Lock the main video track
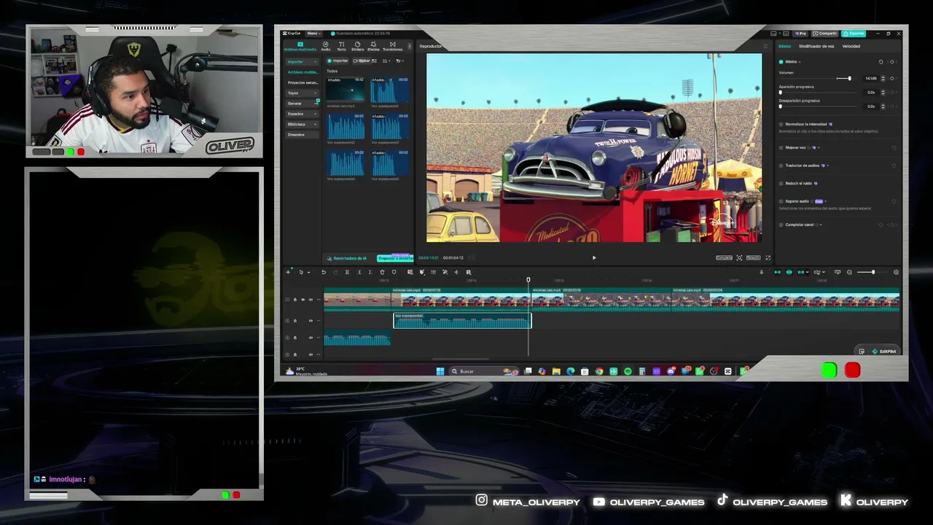Viewport: 933px width, 525px height. (x=294, y=300)
